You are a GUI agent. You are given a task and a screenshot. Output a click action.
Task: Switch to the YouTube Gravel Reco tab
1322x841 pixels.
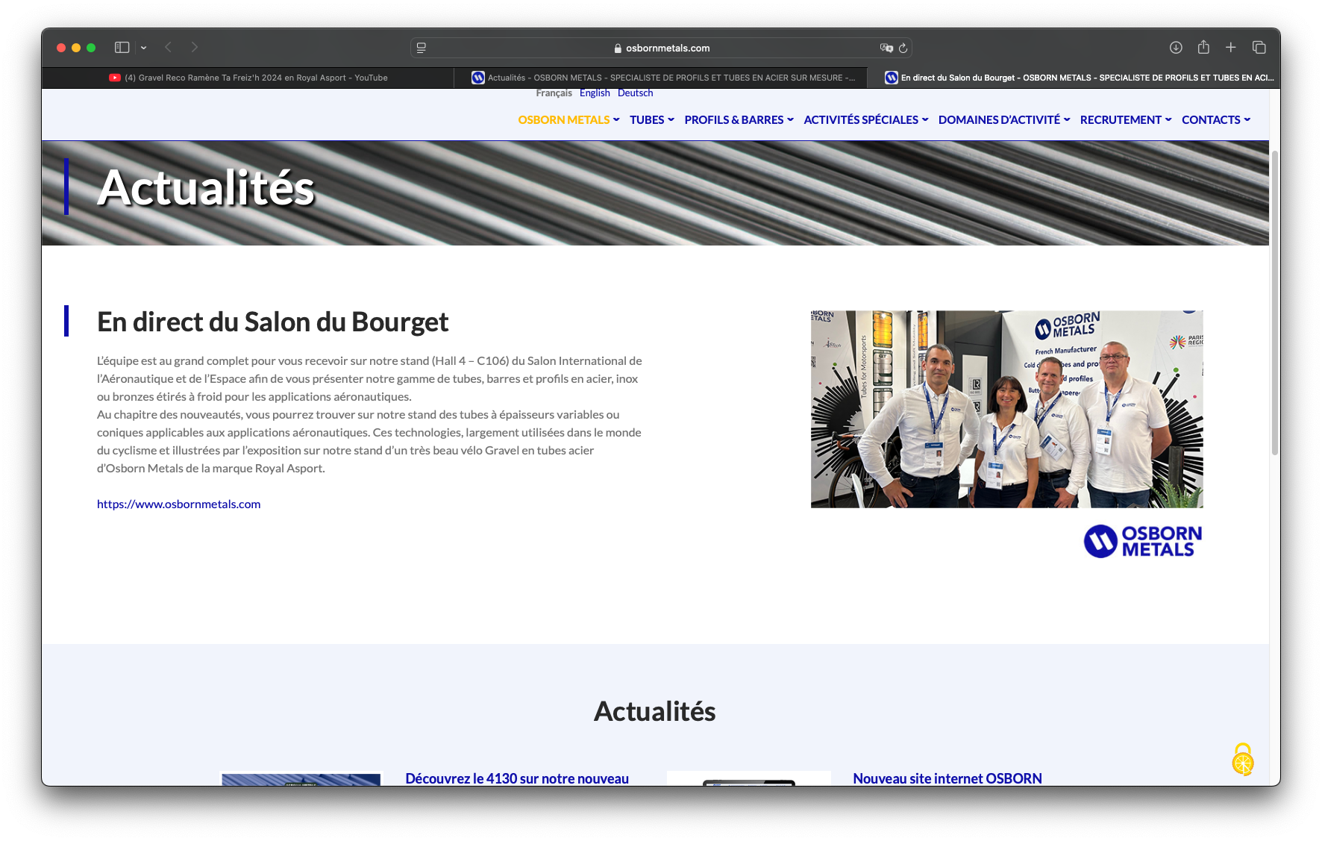click(248, 78)
